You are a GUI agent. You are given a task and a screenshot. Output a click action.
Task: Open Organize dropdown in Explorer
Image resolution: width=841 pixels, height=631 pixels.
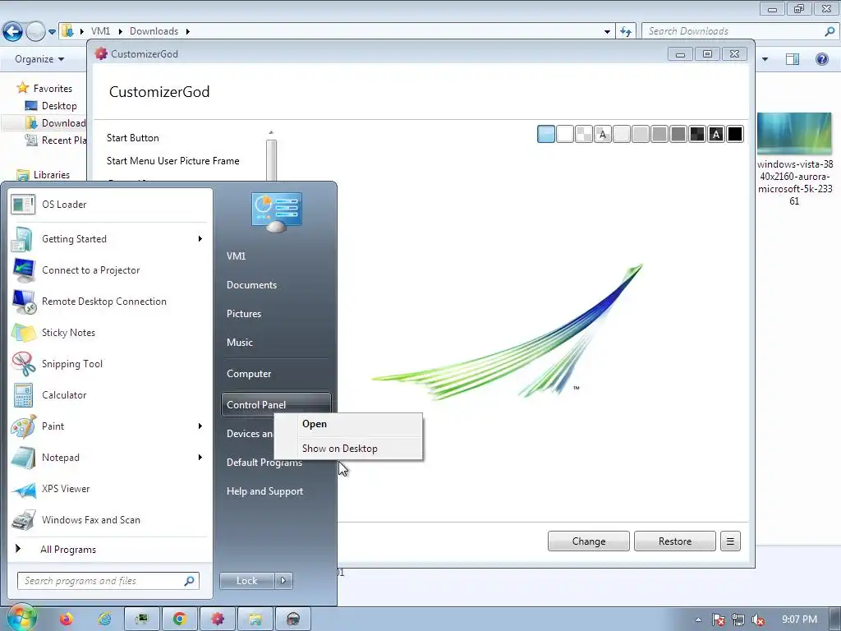[39, 59]
